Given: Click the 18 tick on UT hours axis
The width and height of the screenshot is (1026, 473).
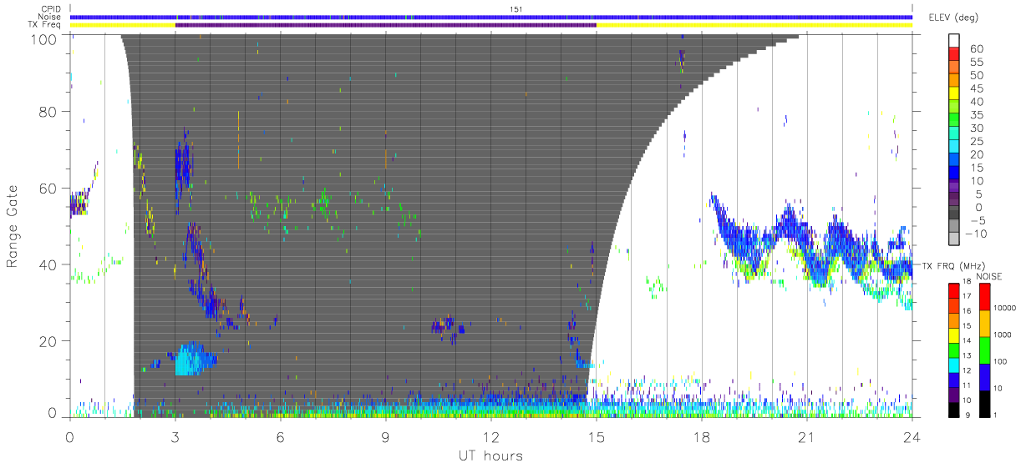Looking at the screenshot, I should pyautogui.click(x=702, y=437).
